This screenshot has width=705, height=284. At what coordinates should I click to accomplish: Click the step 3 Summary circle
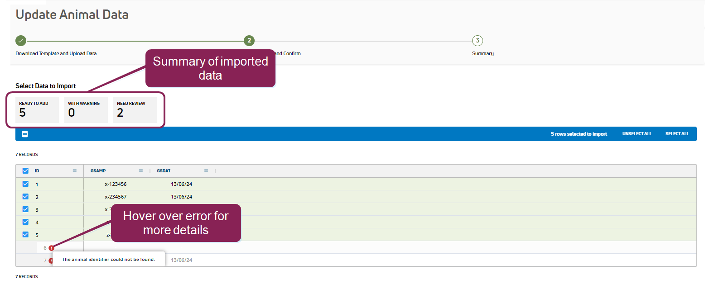(x=477, y=41)
